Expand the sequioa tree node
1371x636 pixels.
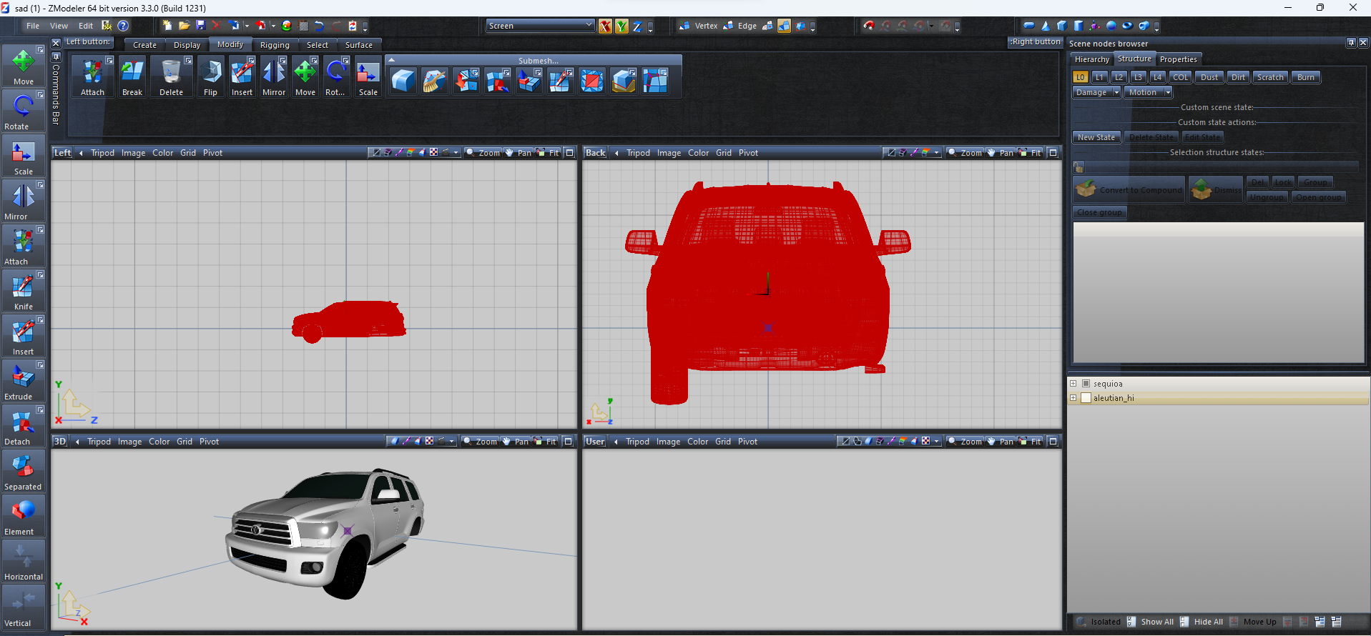(x=1073, y=384)
